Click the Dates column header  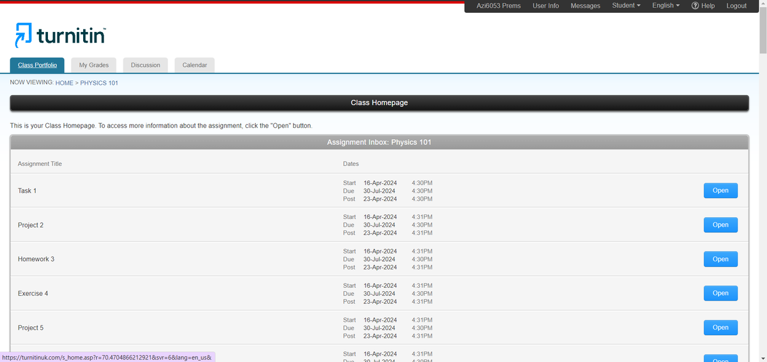point(351,164)
